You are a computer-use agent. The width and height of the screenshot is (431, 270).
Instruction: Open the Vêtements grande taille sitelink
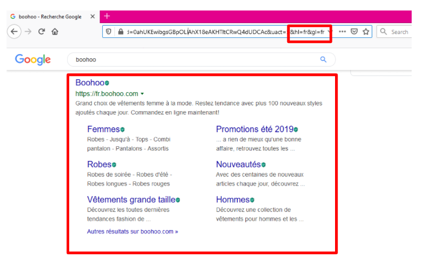click(x=131, y=200)
